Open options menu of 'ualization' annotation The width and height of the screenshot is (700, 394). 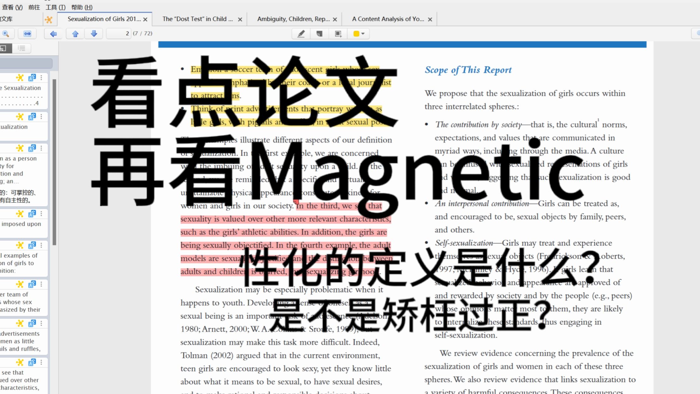click(41, 117)
